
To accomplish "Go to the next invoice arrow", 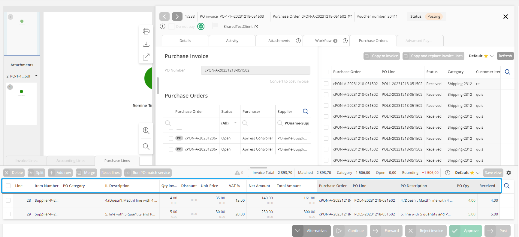I will coord(177,16).
